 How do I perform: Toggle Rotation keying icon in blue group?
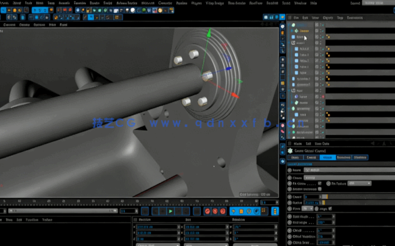click(249, 211)
